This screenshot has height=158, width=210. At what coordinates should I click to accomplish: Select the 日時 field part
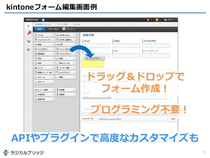(x=44, y=63)
